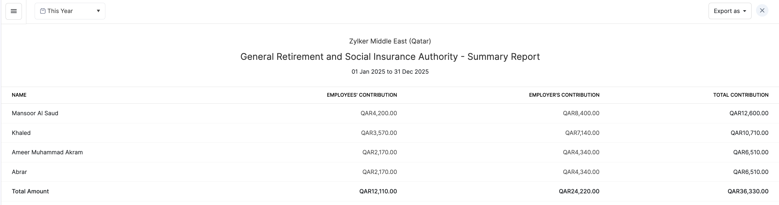Select the Abrar employee row

click(x=19, y=172)
